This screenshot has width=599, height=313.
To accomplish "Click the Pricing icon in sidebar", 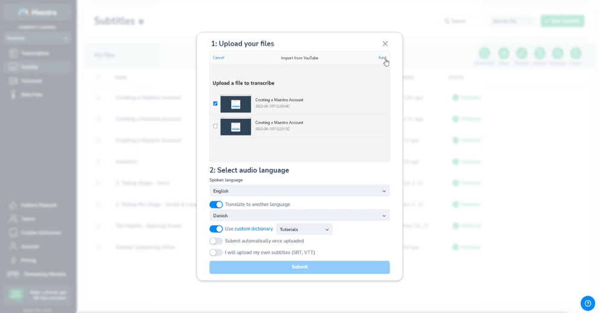I will pos(13,260).
